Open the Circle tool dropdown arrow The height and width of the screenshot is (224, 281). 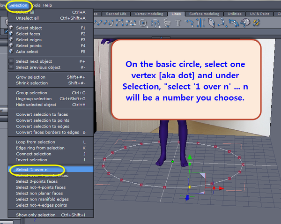coord(148,27)
